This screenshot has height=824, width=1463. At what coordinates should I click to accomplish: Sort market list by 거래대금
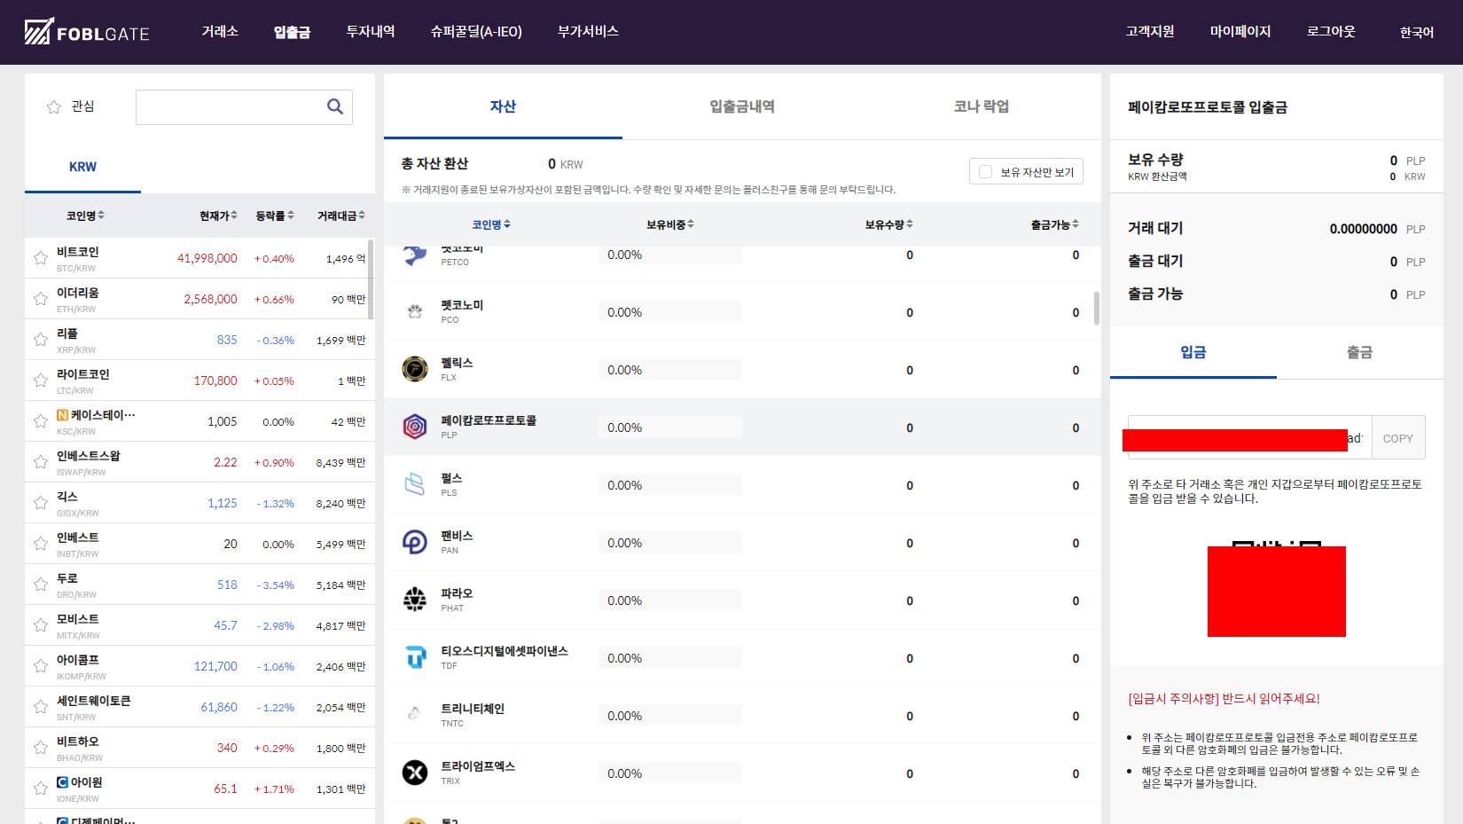341,216
